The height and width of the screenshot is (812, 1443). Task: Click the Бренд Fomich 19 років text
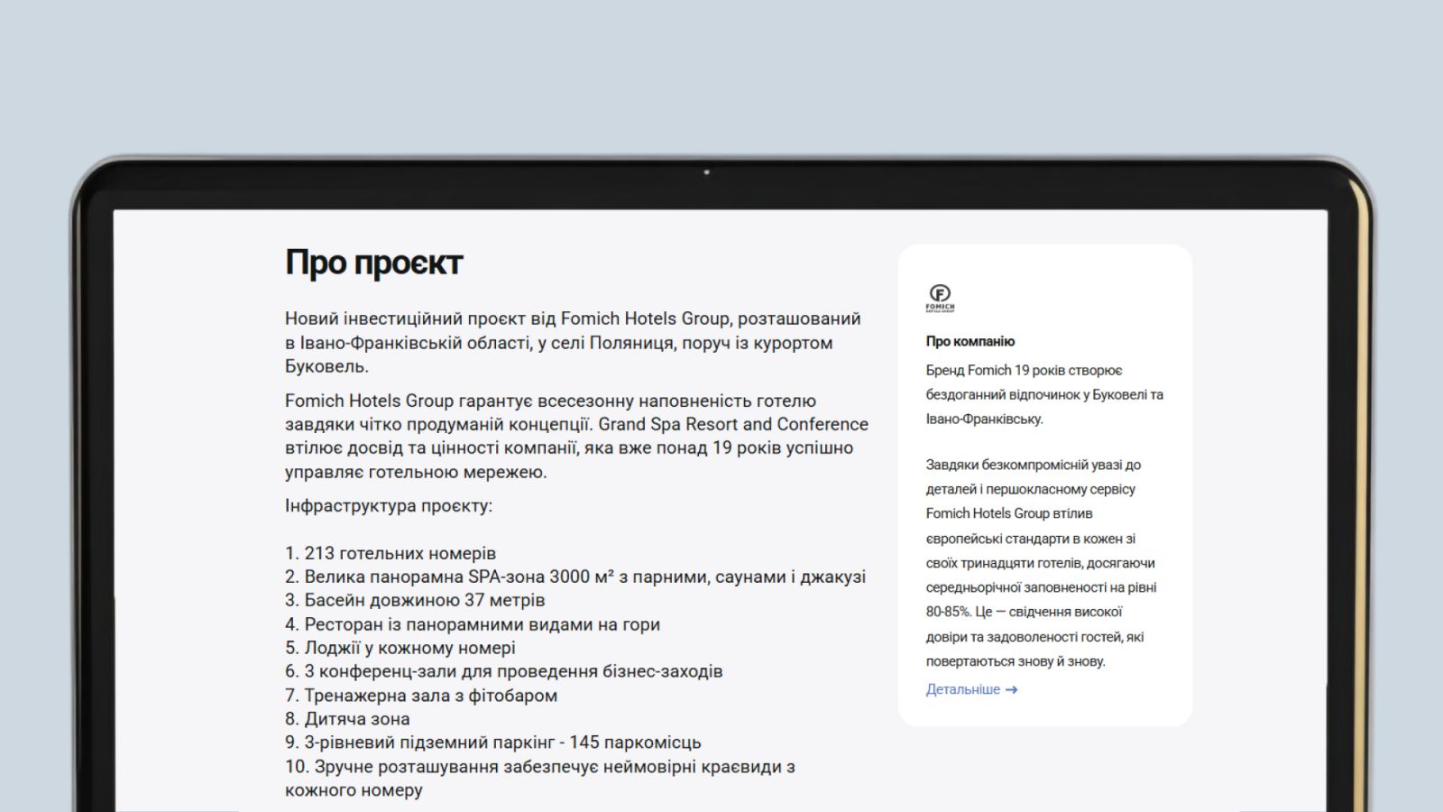tap(1043, 394)
